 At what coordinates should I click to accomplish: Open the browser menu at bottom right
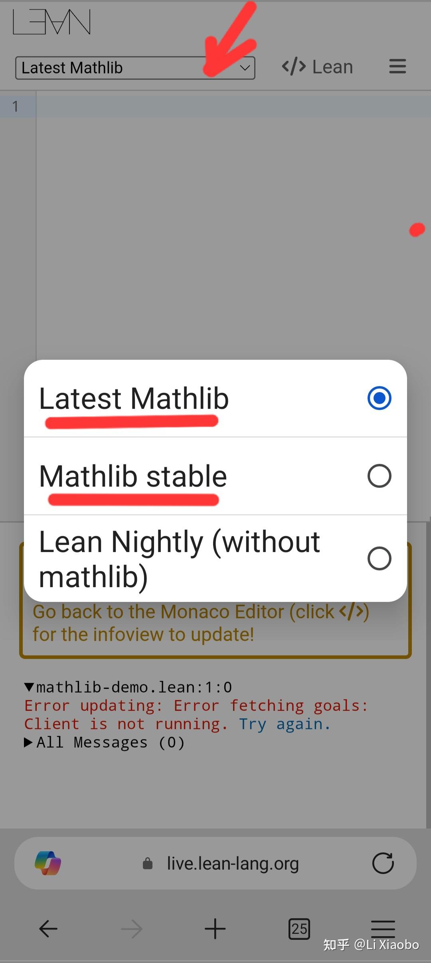[x=383, y=929]
